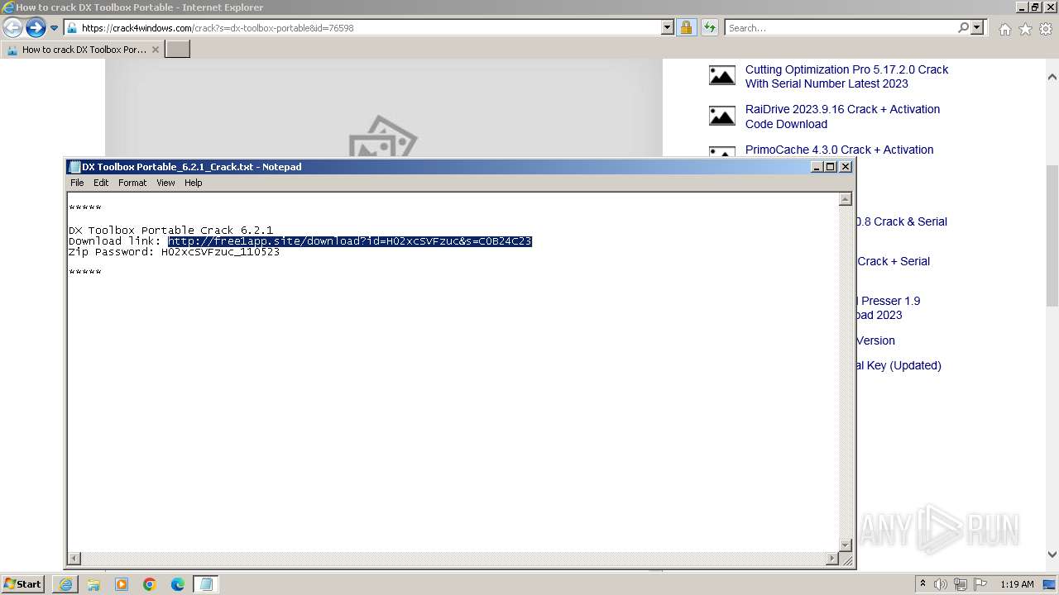Maximize the Notepad window
Screen dimensions: 1059x595
(831, 167)
